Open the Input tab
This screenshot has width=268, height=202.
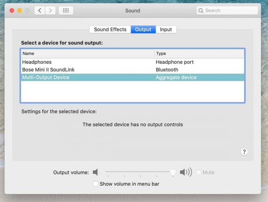pyautogui.click(x=166, y=29)
